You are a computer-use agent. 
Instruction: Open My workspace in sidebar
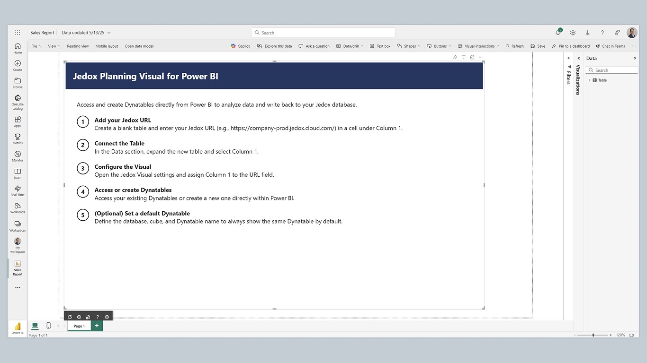[x=18, y=246]
